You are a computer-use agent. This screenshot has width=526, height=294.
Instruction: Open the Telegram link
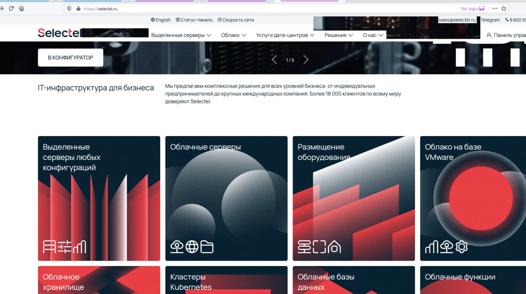click(490, 20)
